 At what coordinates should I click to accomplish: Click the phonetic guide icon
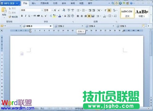click(69, 10)
